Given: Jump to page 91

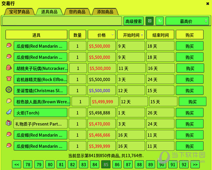Looking at the screenshot, I should click(x=173, y=164).
